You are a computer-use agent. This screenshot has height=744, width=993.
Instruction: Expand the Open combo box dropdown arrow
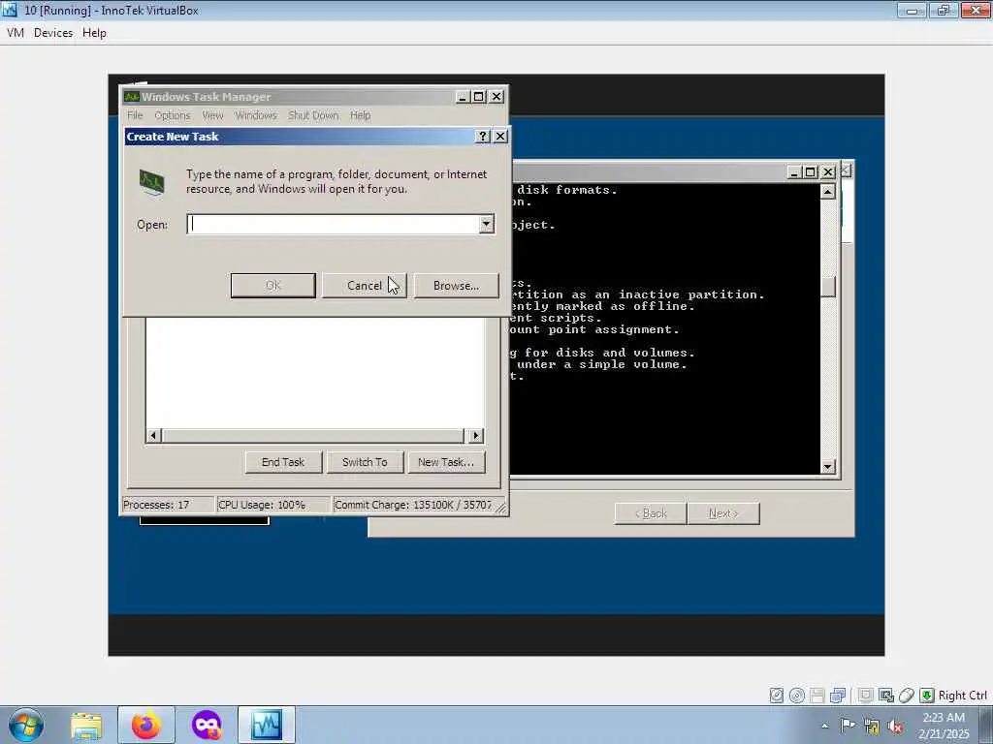(x=487, y=224)
